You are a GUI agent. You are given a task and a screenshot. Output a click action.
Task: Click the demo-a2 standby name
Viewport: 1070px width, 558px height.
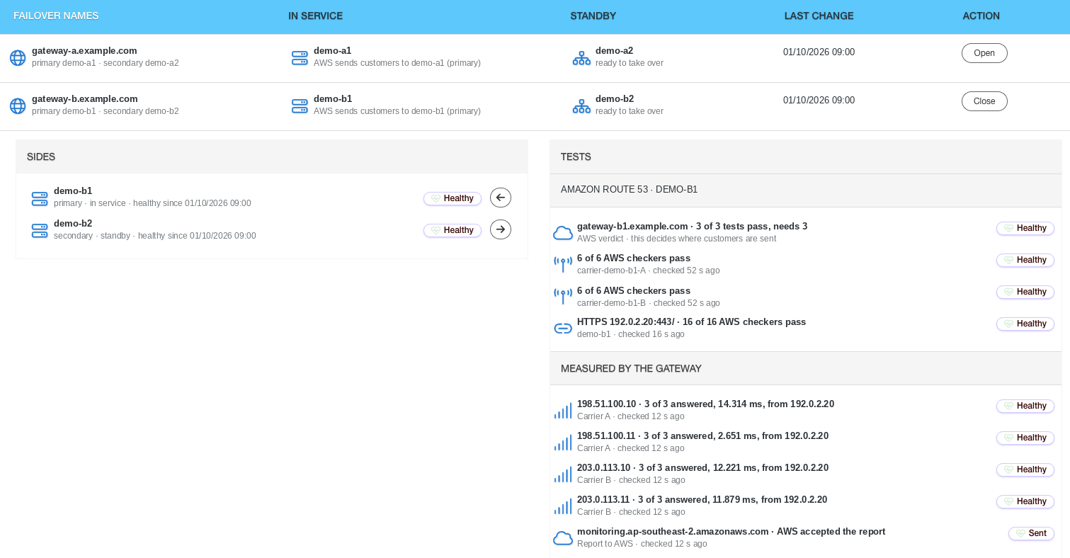[x=614, y=51]
